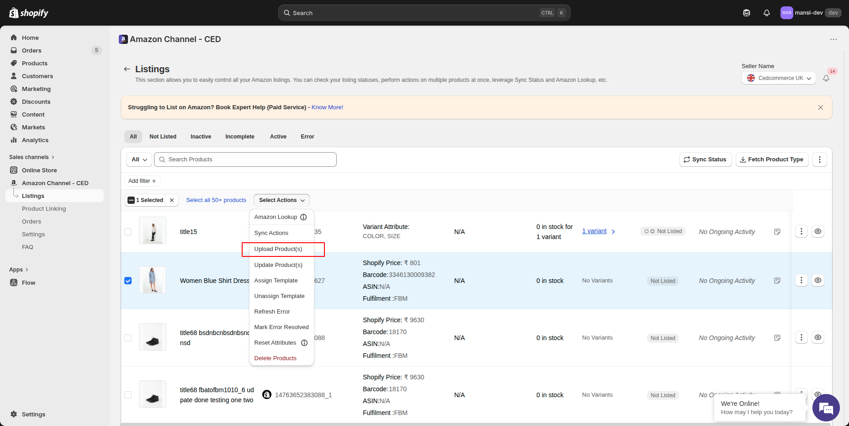849x426 pixels.
Task: Open the app page three-dot menu in the header
Action: tap(833, 39)
